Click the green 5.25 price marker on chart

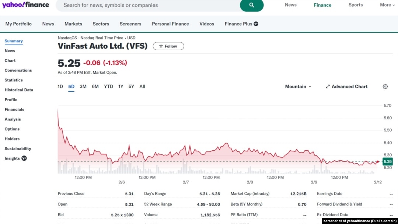click(387, 162)
